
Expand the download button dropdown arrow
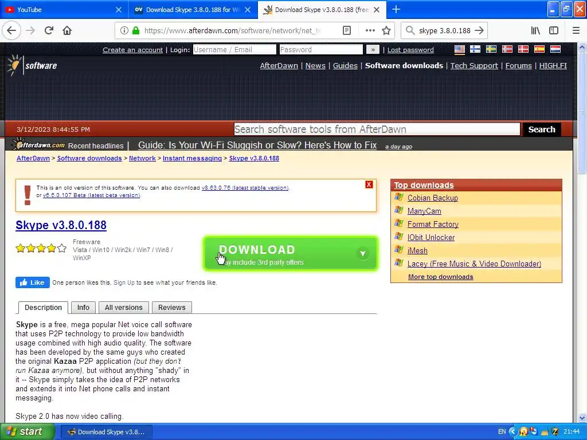pos(362,254)
